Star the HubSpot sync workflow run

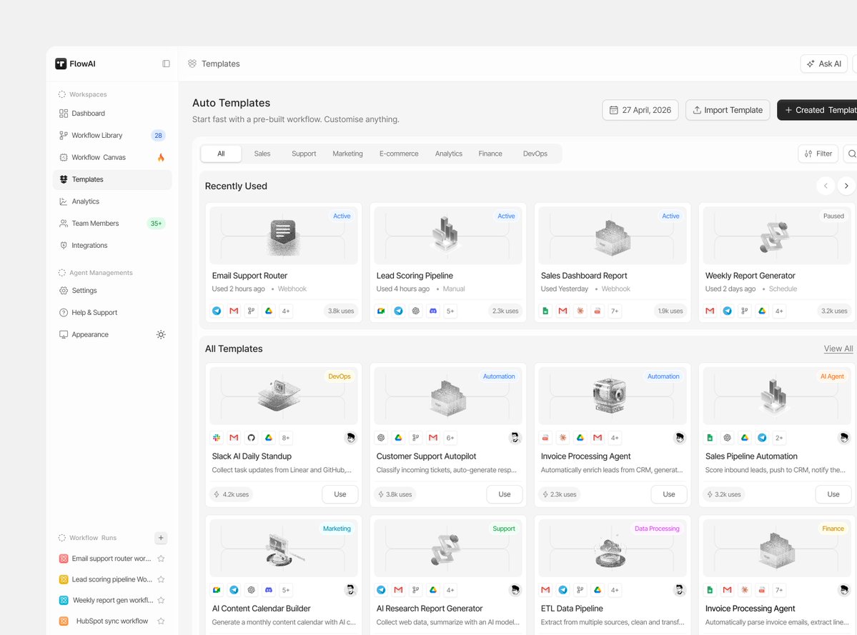click(x=162, y=621)
